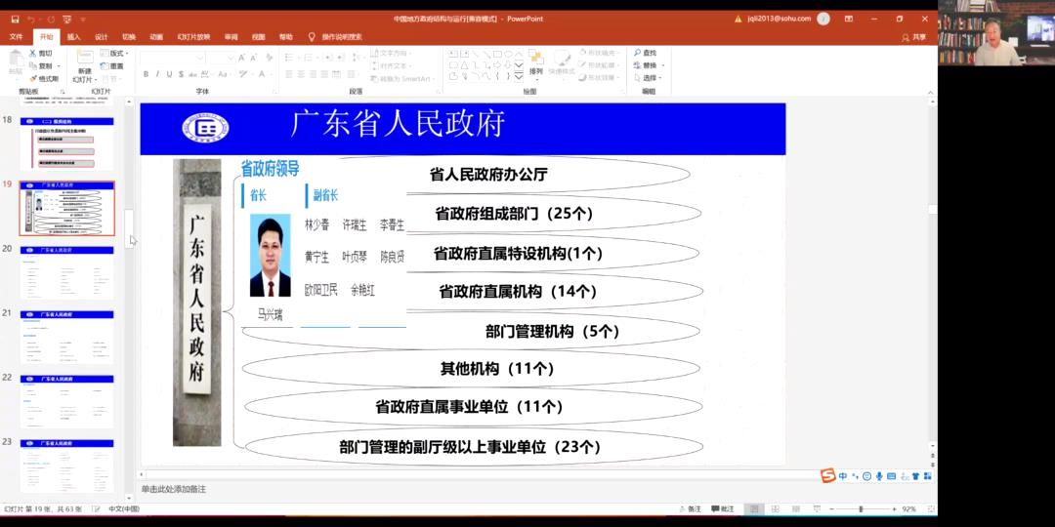Click the New Slide (新建幻灯片) icon

[85, 58]
